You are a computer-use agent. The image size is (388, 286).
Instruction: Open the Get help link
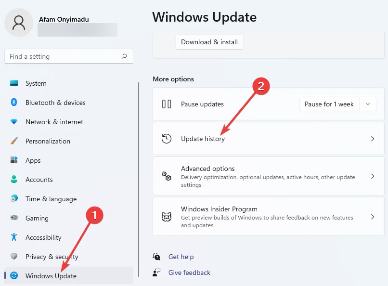[x=181, y=257]
